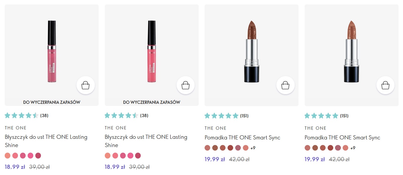The image size is (403, 175).
Task: Open the 151 reviews of the third product
Action: (244, 116)
